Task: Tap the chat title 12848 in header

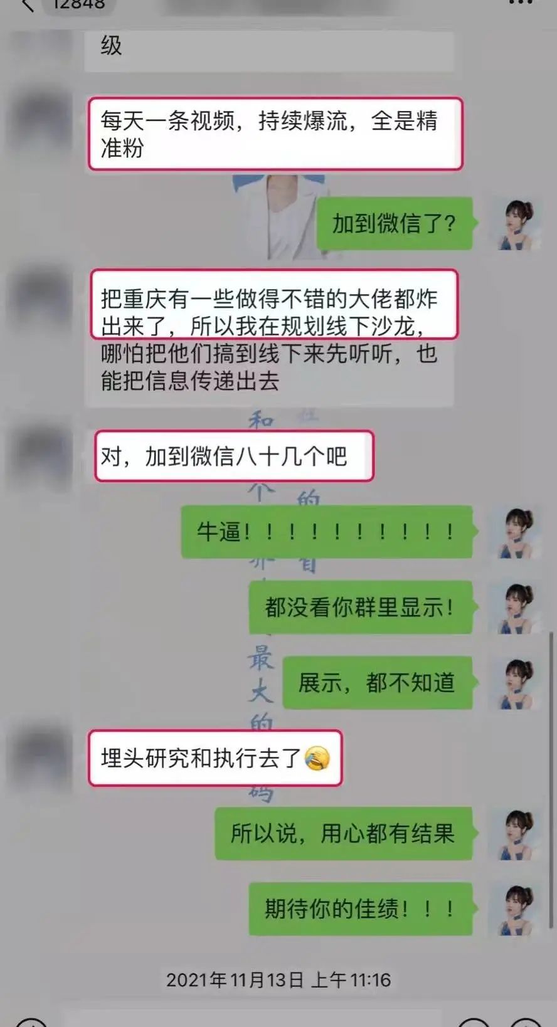Action: (x=78, y=4)
